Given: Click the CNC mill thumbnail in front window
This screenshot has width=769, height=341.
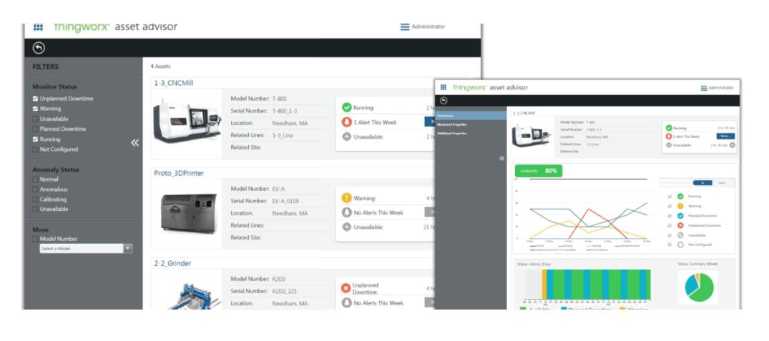Looking at the screenshot, I should 532,137.
